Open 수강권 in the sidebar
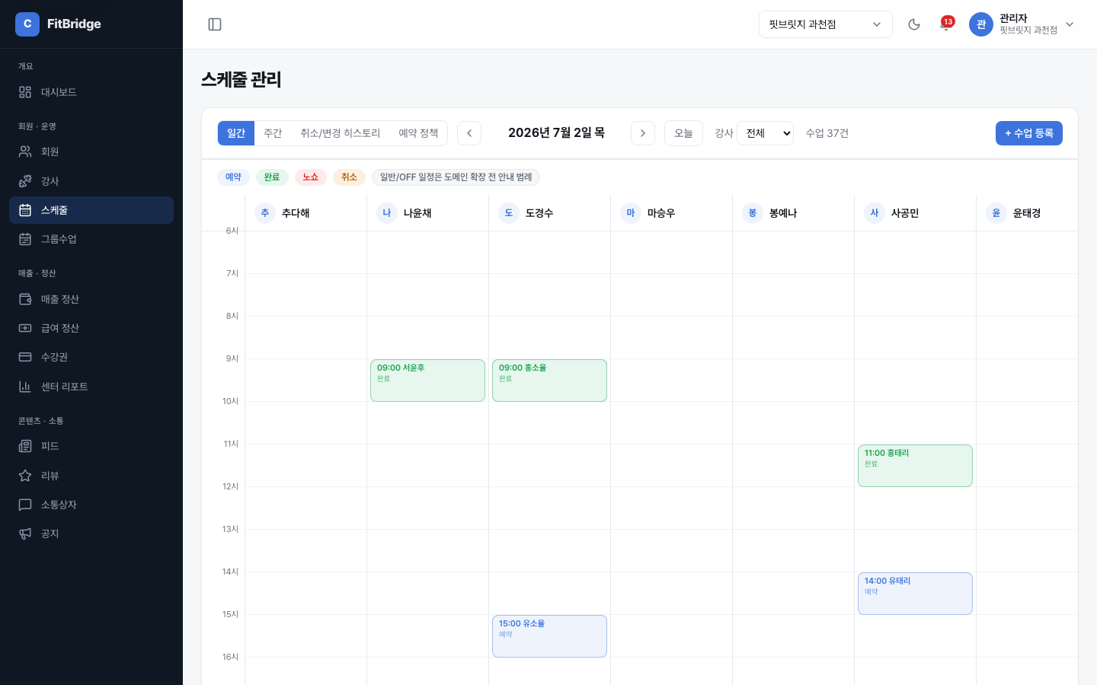 coord(91,357)
